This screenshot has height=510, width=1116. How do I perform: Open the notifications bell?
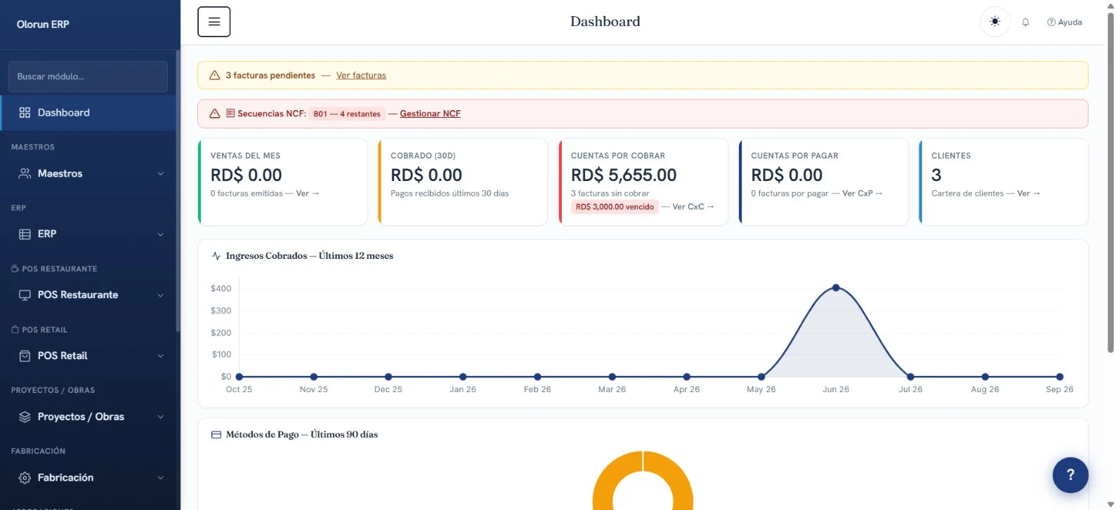point(1025,22)
